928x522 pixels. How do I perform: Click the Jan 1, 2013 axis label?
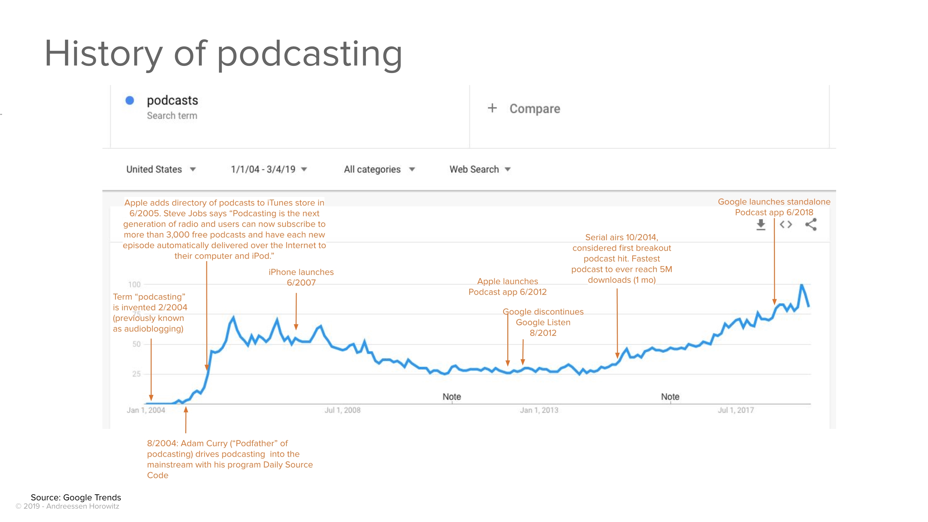pyautogui.click(x=539, y=410)
